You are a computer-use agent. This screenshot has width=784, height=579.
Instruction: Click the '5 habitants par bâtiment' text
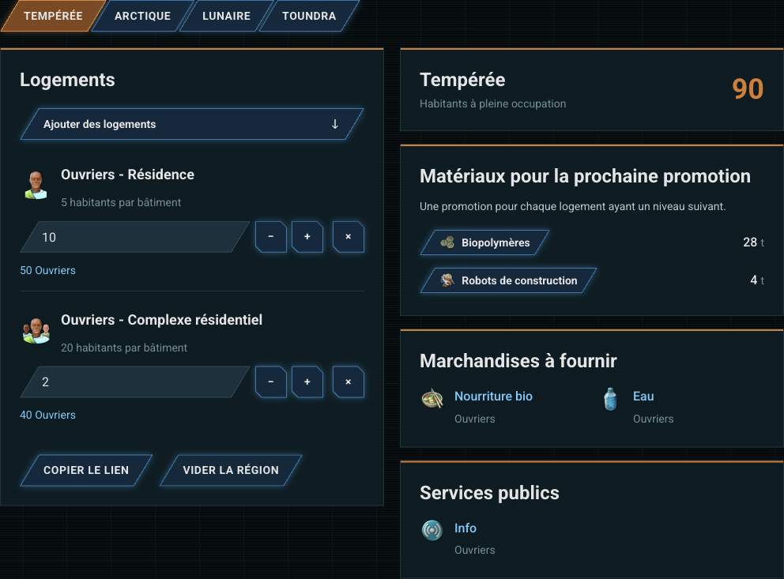pos(121,202)
